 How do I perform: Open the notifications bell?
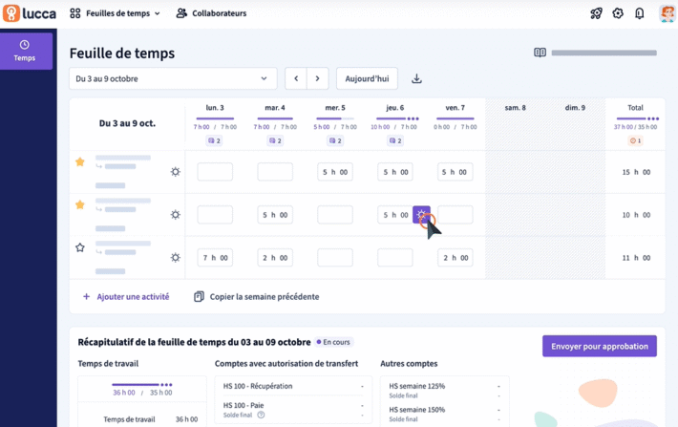tap(640, 13)
